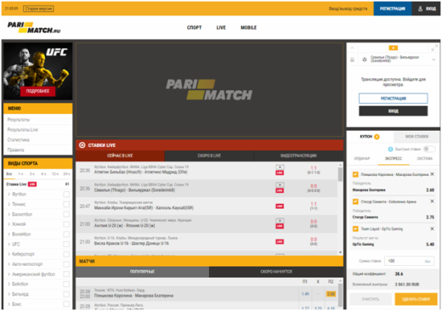
Task: Click the LIVE badge for Атлетик Бильбао match
Action: (x=280, y=172)
